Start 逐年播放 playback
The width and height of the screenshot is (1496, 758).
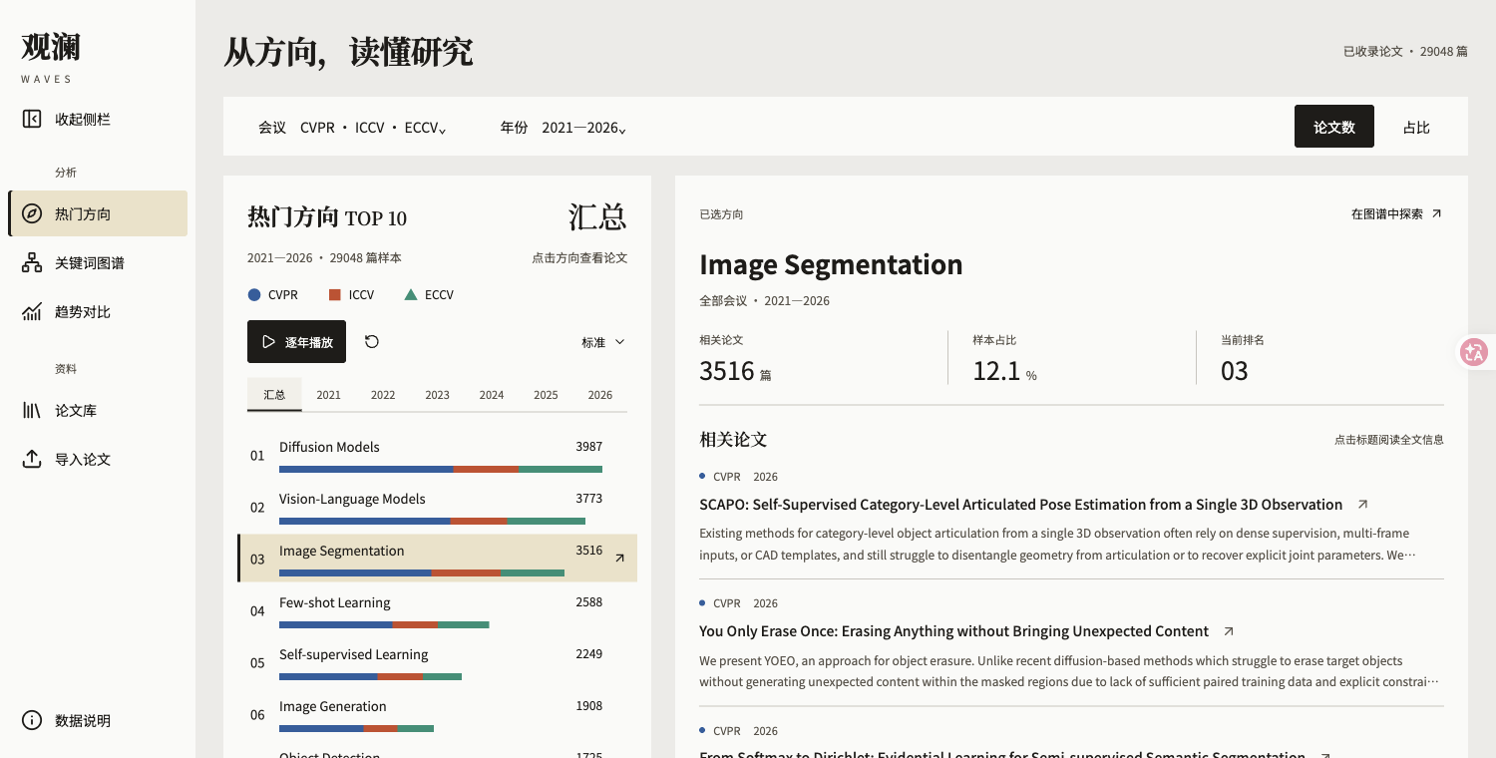click(296, 341)
